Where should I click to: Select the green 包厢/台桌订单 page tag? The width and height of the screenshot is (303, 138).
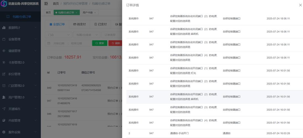coord(67,12)
